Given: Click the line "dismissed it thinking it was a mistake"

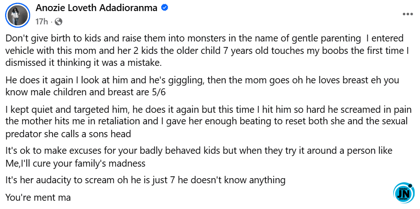Looking at the screenshot, I should (x=77, y=62).
